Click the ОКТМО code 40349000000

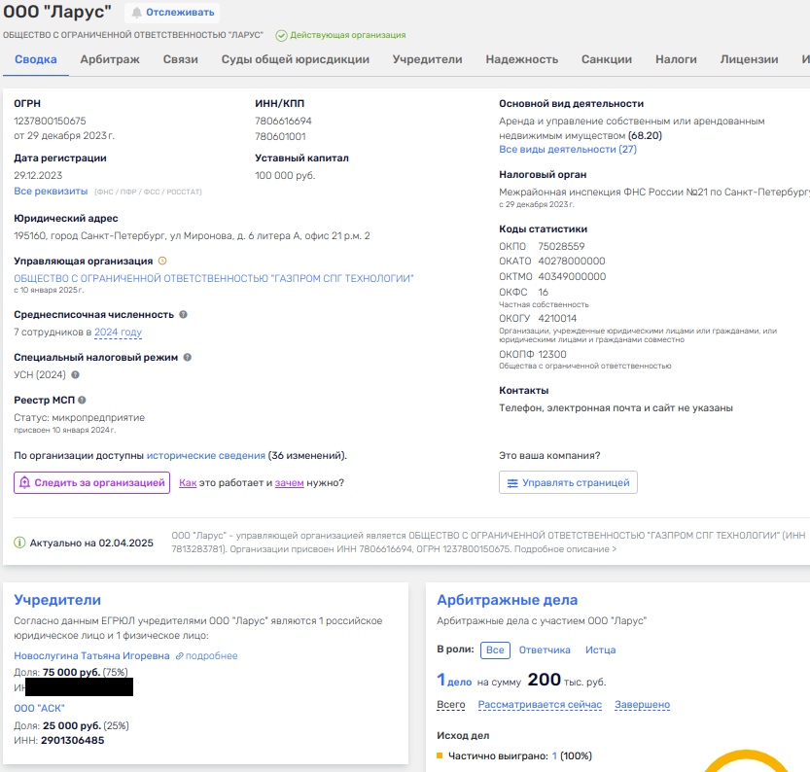(x=572, y=277)
